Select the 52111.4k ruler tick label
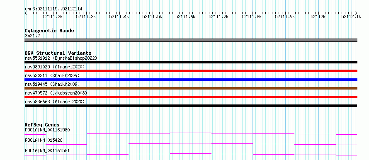Screen dimensions: 369x160 [x=119, y=17]
